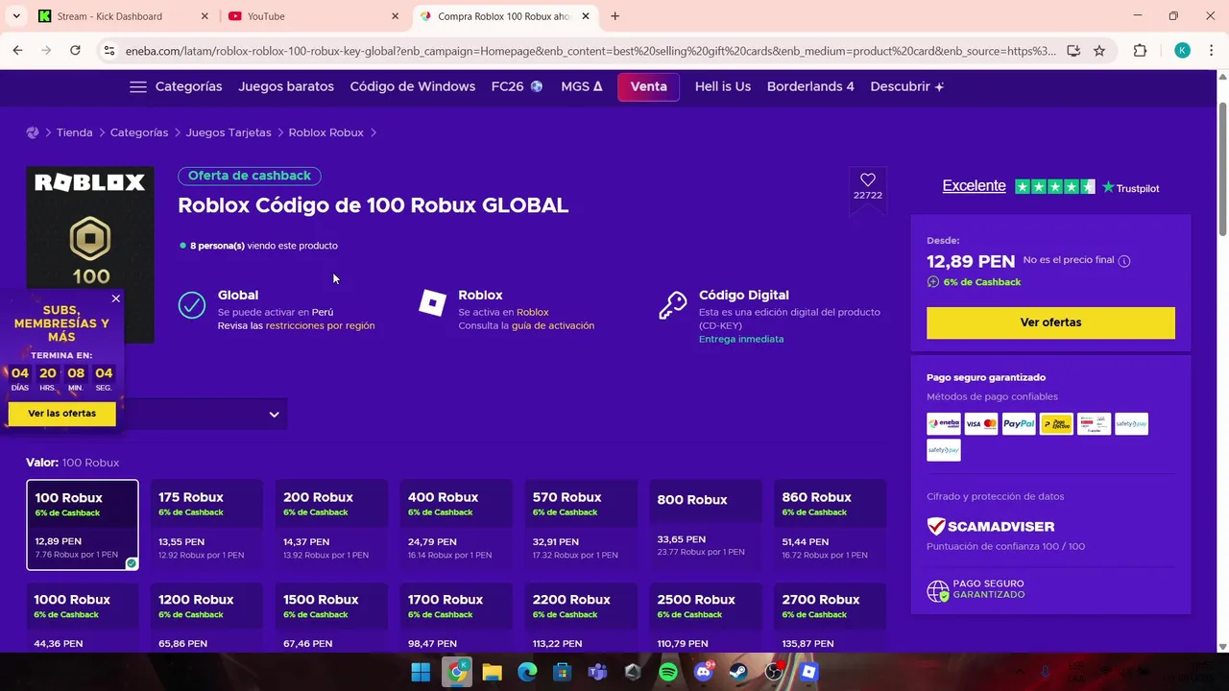Open the guía de activación link
Screen dimensions: 1229x691
[x=553, y=325]
